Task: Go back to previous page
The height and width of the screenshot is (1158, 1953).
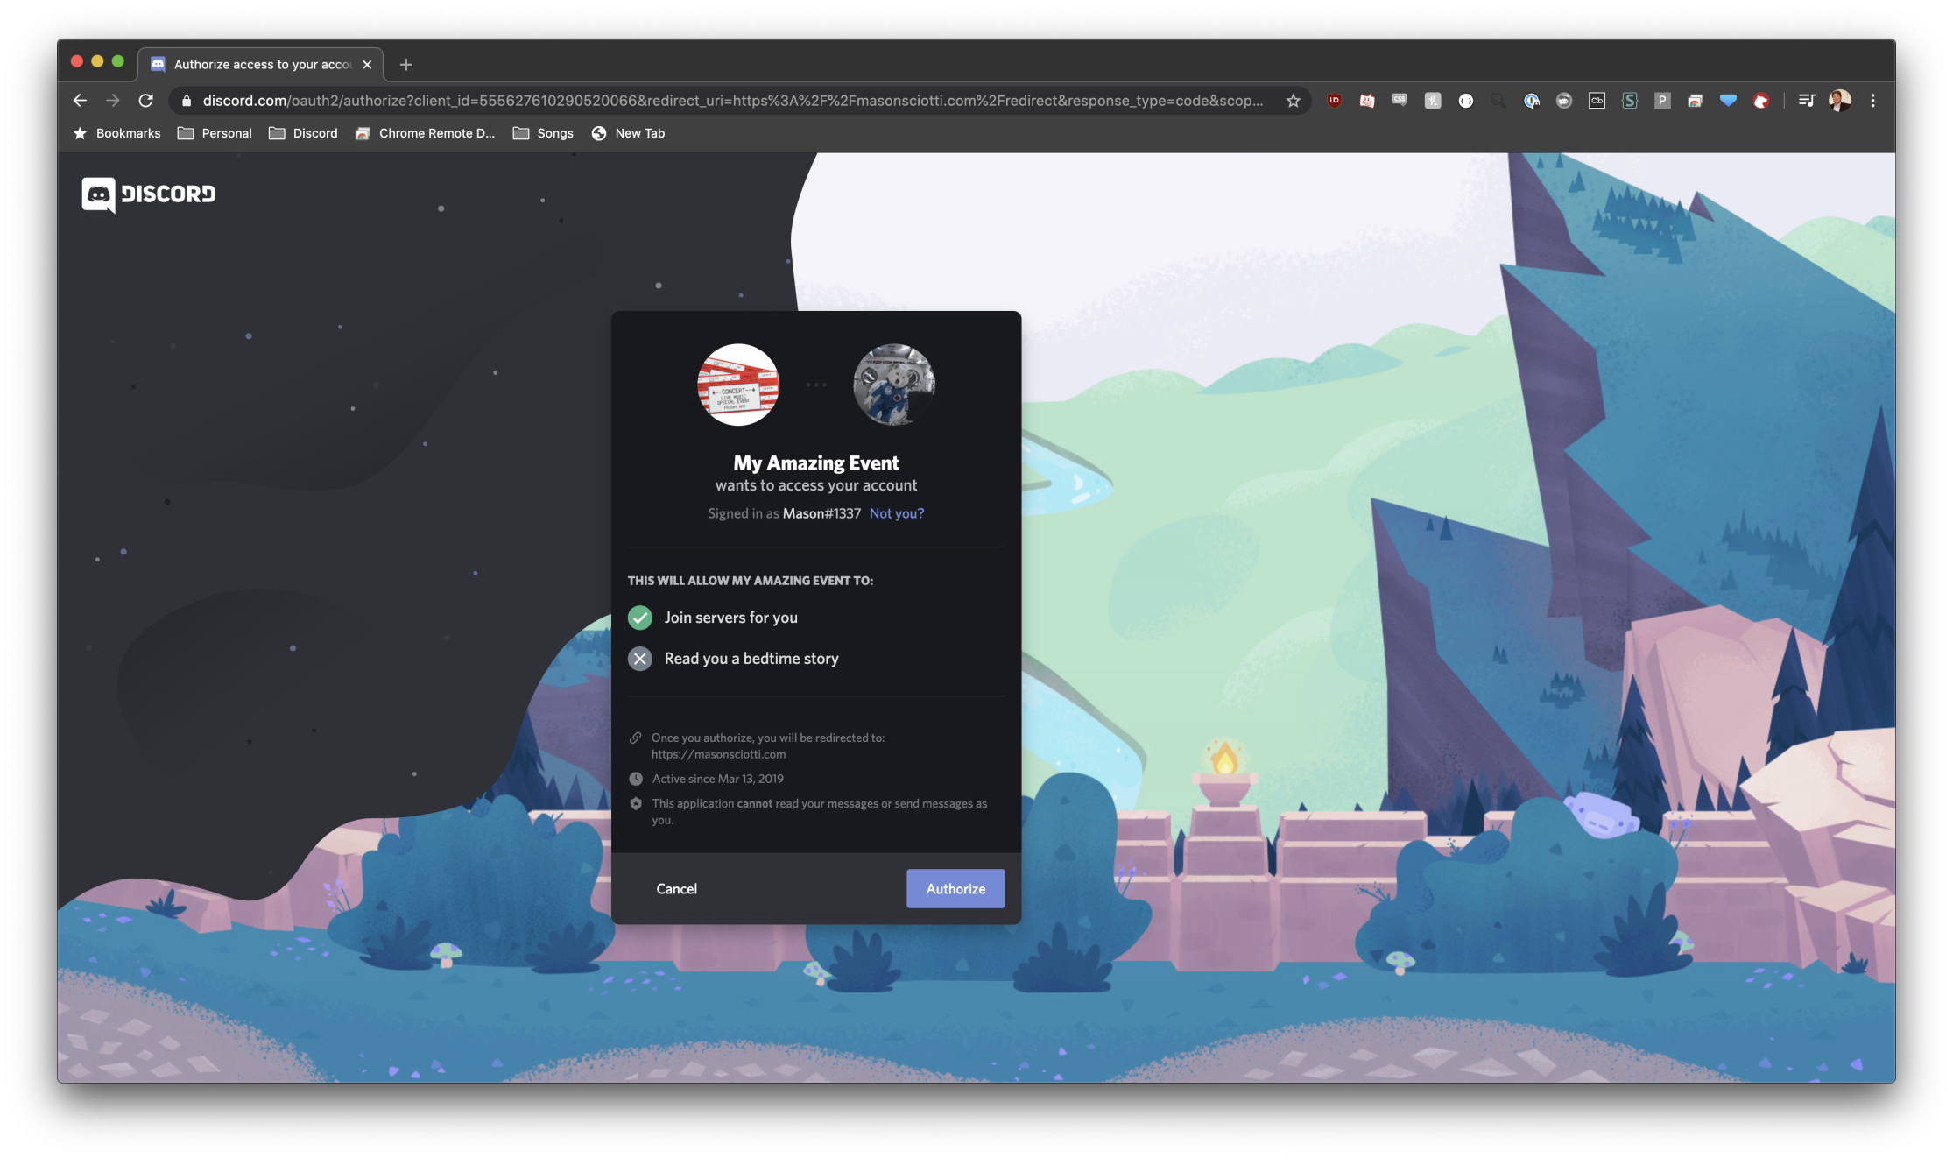Action: pyautogui.click(x=80, y=101)
